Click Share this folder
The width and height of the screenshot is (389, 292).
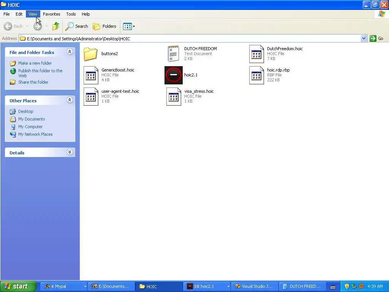tap(33, 82)
